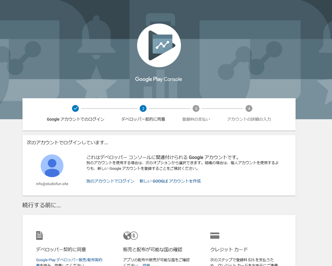
Task: Click the クレジット カード heading
Action: pos(229,250)
